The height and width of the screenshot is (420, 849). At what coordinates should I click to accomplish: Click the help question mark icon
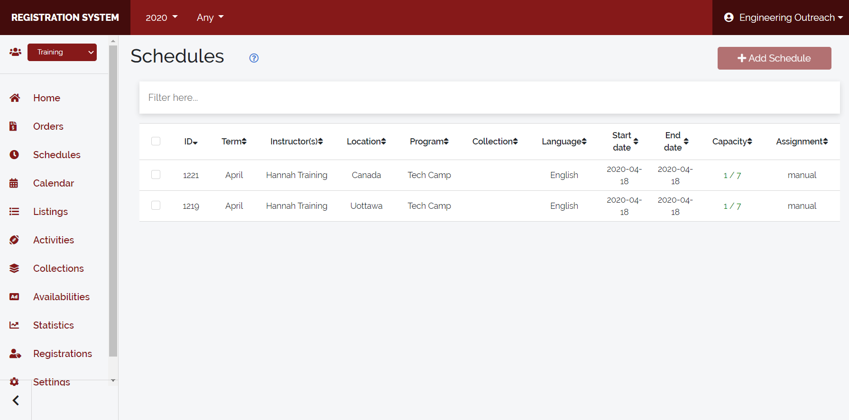tap(254, 58)
